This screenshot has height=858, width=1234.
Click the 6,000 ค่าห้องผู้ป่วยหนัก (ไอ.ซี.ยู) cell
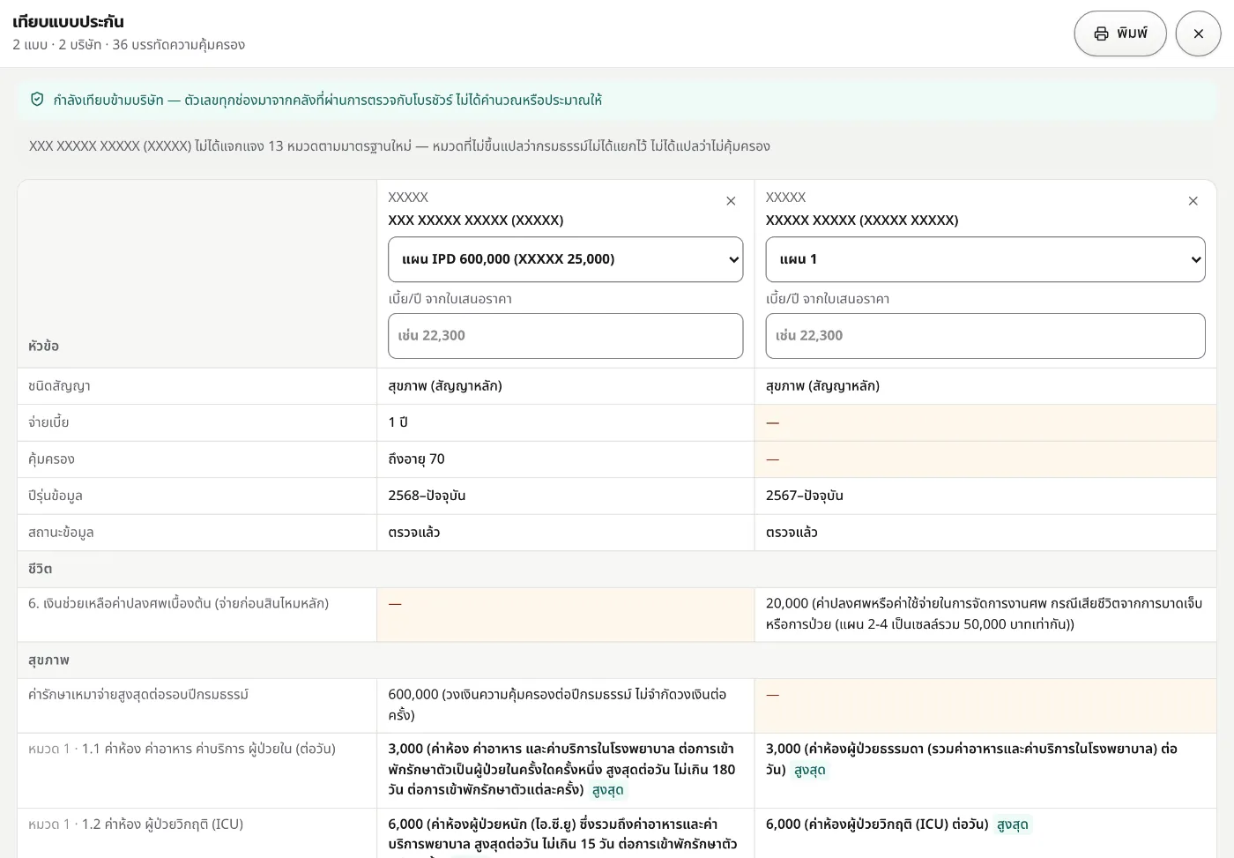pos(566,834)
